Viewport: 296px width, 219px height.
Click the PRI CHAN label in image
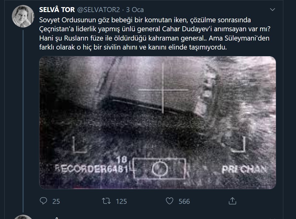pos(244,169)
